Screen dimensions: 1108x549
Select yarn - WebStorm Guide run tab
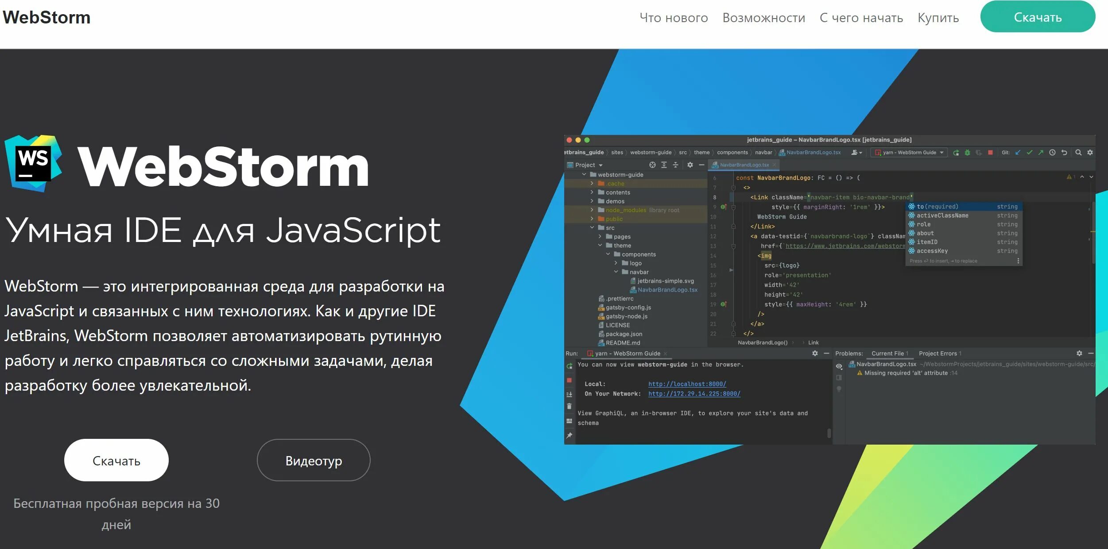[627, 353]
